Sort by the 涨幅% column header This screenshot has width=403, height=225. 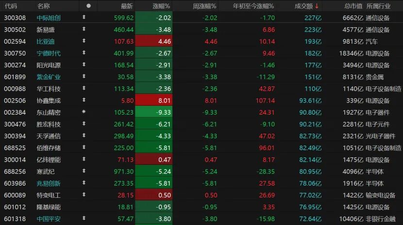(161, 6)
